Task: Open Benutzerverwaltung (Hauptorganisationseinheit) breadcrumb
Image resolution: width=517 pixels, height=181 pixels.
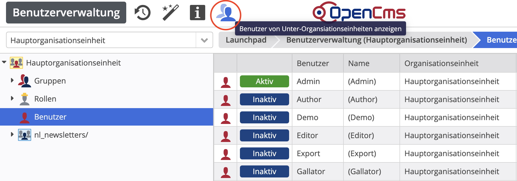Action: [376, 40]
